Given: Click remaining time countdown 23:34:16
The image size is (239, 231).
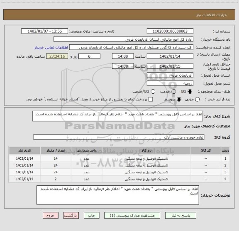Looking at the screenshot, I should pos(57,56).
